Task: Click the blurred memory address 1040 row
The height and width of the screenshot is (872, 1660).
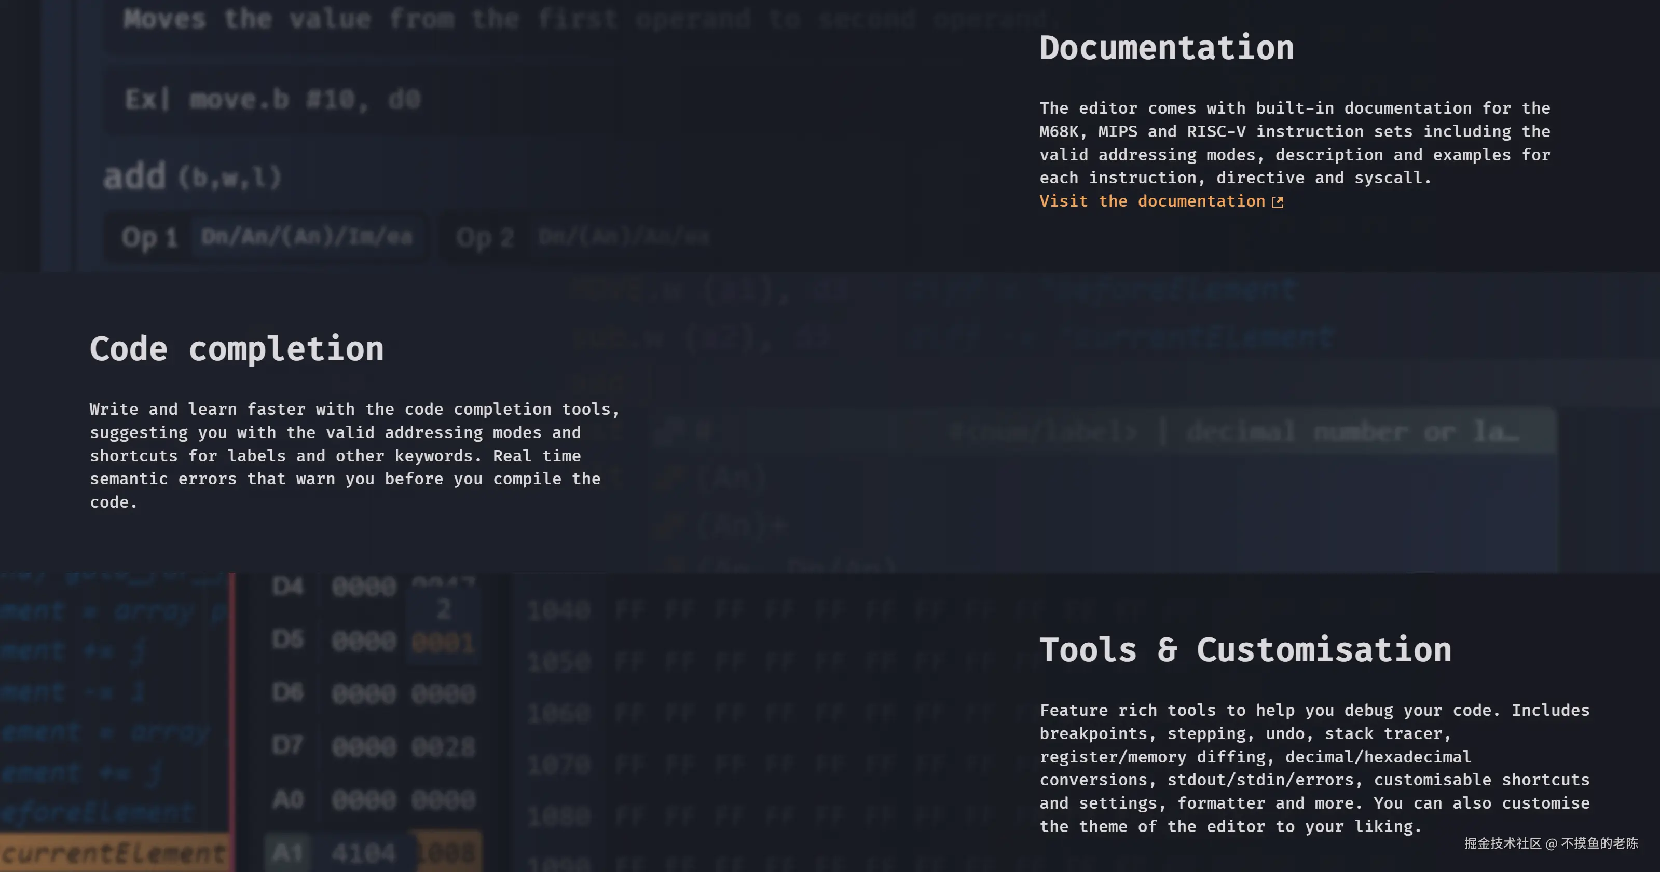Action: 559,610
